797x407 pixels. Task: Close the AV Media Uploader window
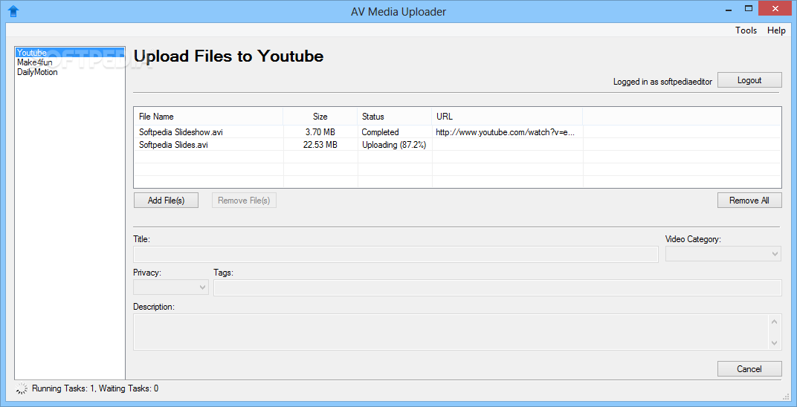(x=775, y=9)
